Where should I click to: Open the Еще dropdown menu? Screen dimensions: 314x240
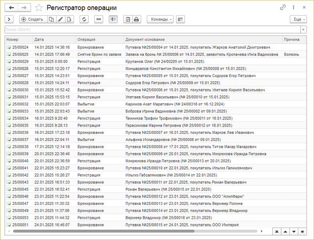pyautogui.click(x=298, y=19)
